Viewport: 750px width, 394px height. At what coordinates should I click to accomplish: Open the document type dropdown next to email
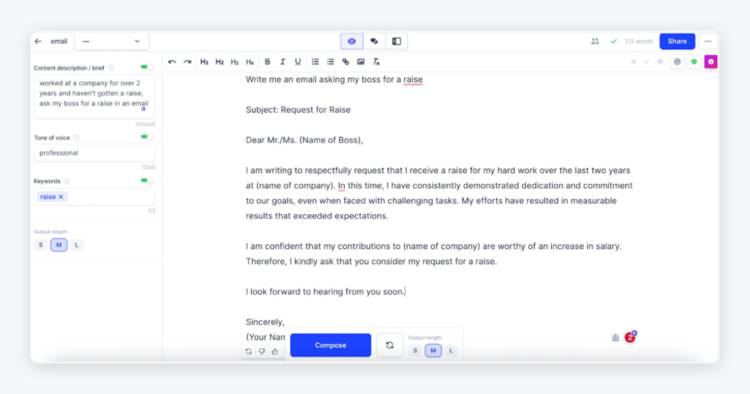coord(112,42)
